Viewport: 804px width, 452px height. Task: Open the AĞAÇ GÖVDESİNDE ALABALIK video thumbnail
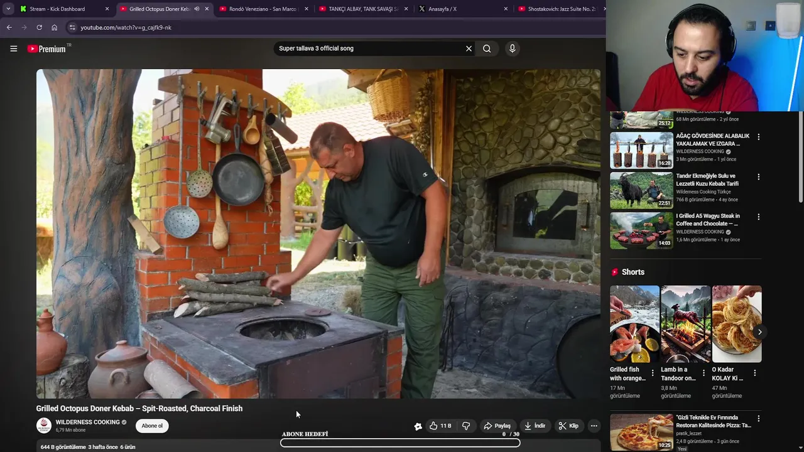pos(641,149)
